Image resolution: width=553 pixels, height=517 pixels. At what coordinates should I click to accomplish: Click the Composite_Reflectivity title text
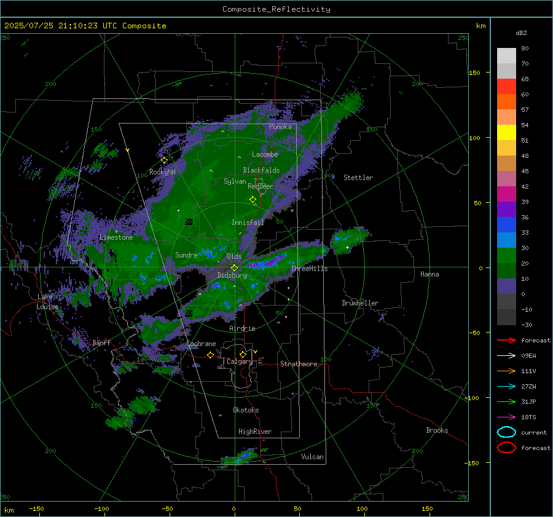click(276, 9)
